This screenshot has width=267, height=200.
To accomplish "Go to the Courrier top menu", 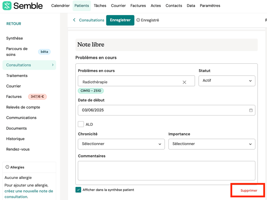I will tap(118, 6).
